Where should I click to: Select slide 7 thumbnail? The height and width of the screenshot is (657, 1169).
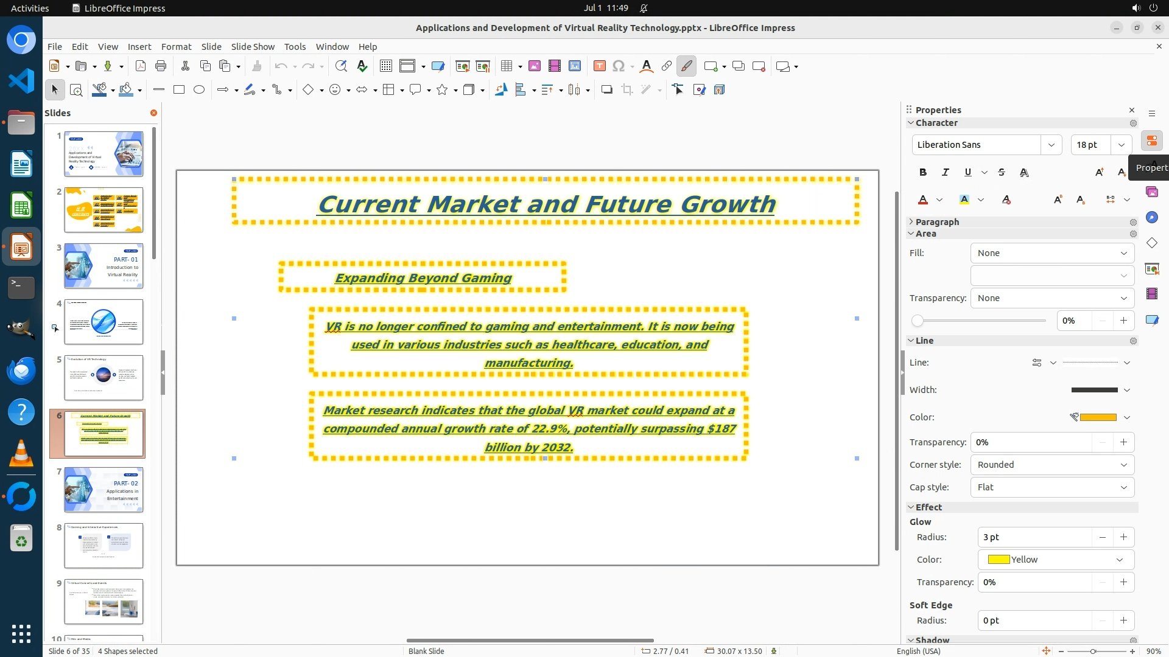coord(104,490)
